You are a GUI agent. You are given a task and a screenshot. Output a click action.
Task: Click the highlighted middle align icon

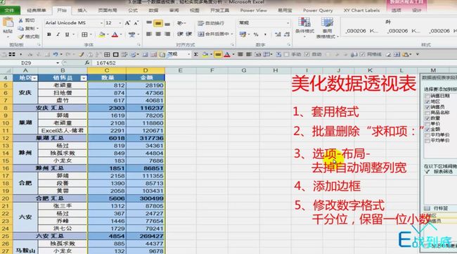[158, 23]
